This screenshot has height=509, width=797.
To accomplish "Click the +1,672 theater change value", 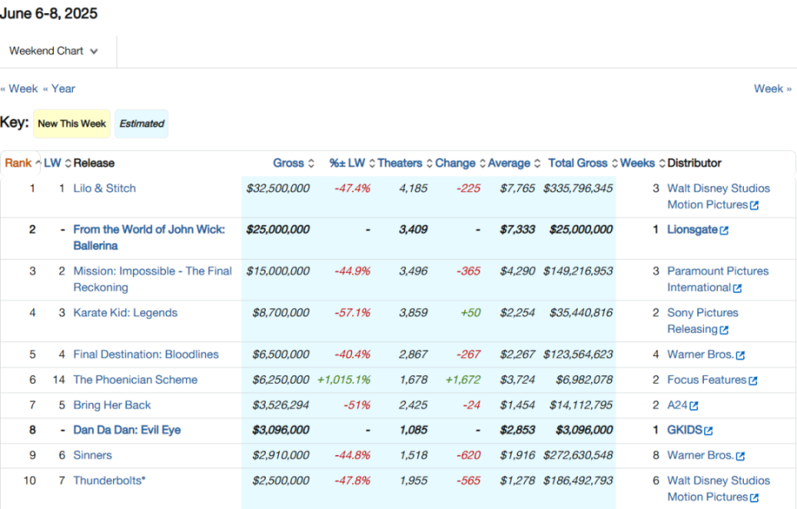I will [463, 379].
